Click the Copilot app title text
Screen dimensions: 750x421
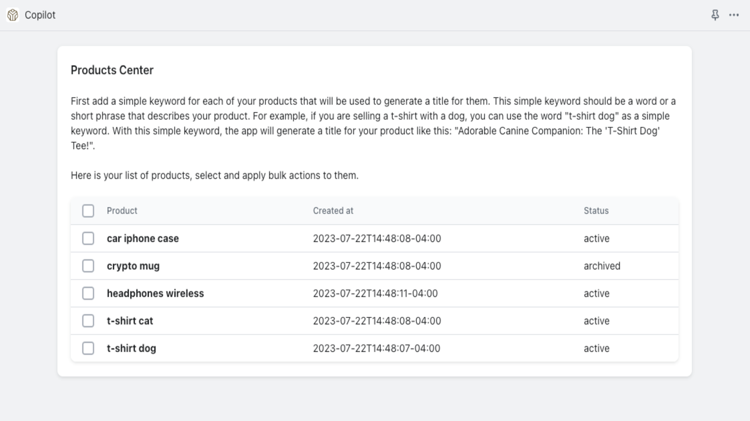point(40,15)
